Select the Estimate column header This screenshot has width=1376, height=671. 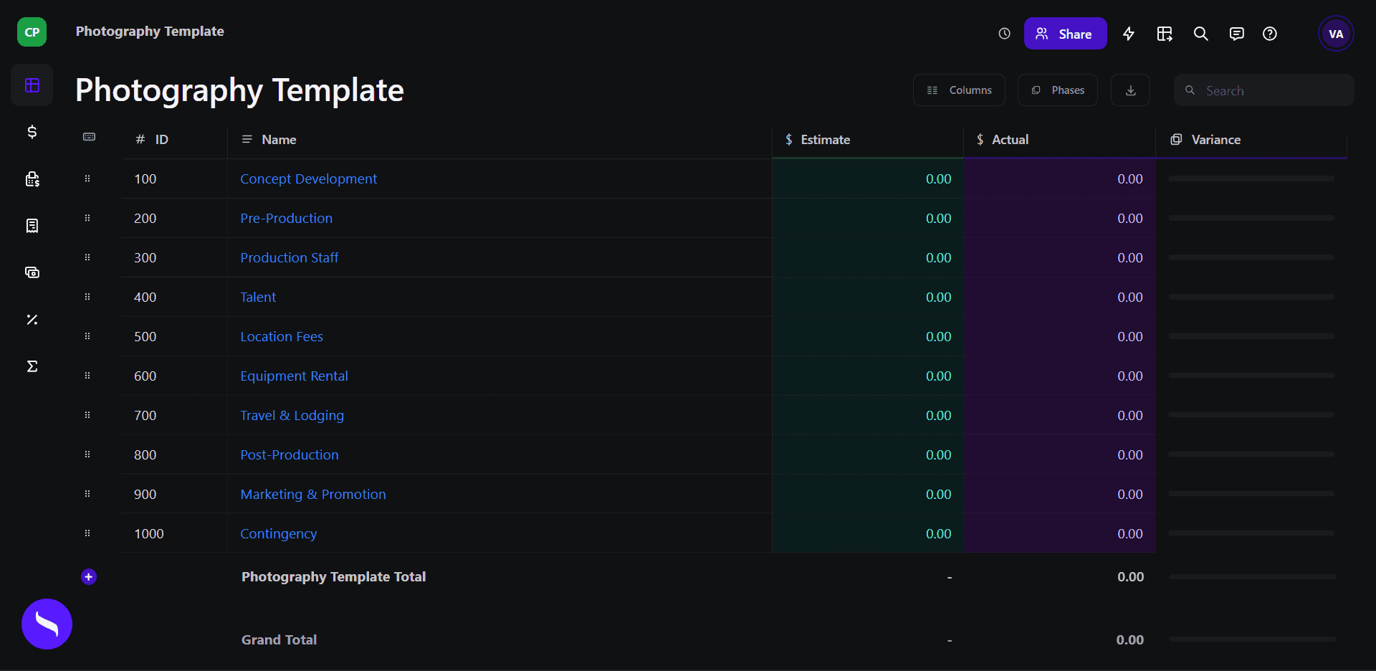pos(825,140)
